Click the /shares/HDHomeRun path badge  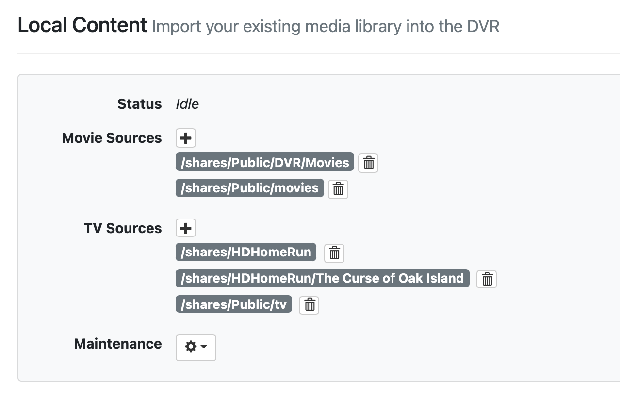pyautogui.click(x=245, y=252)
